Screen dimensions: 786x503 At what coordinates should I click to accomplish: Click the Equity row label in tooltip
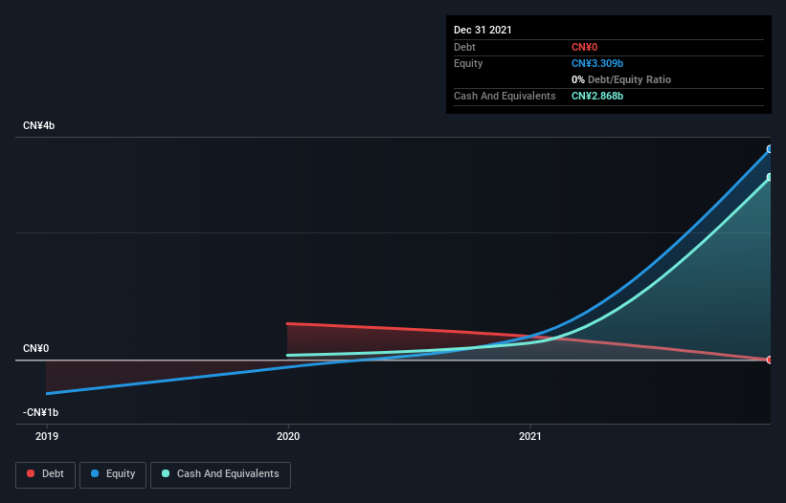tap(468, 63)
